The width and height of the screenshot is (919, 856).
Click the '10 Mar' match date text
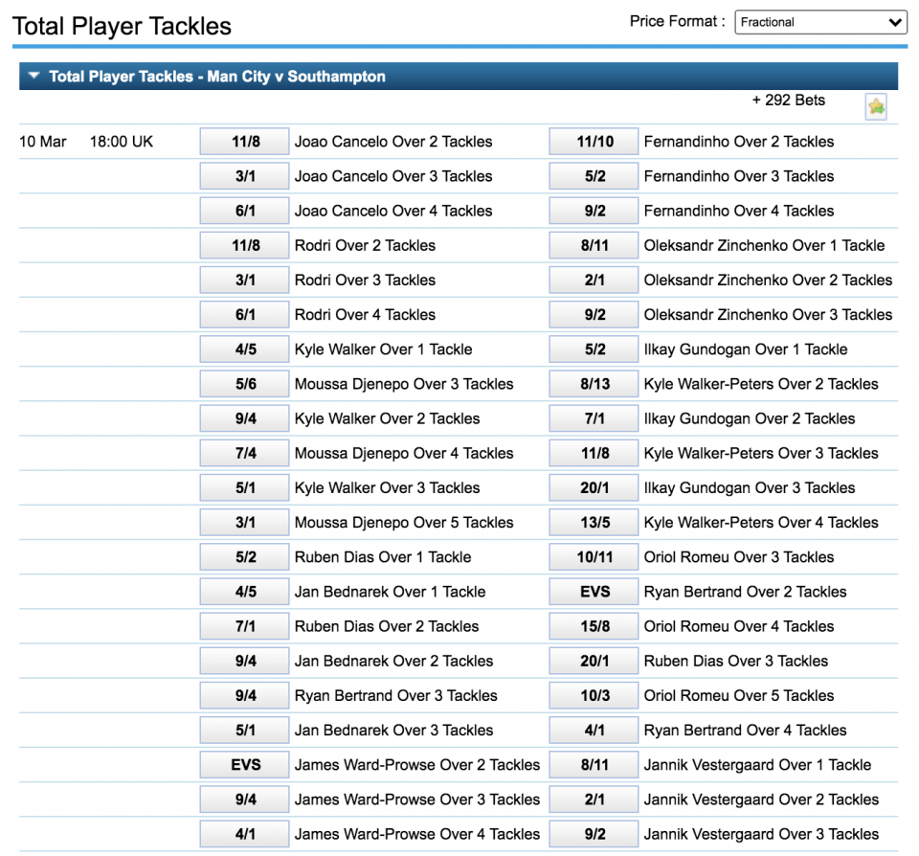[43, 142]
